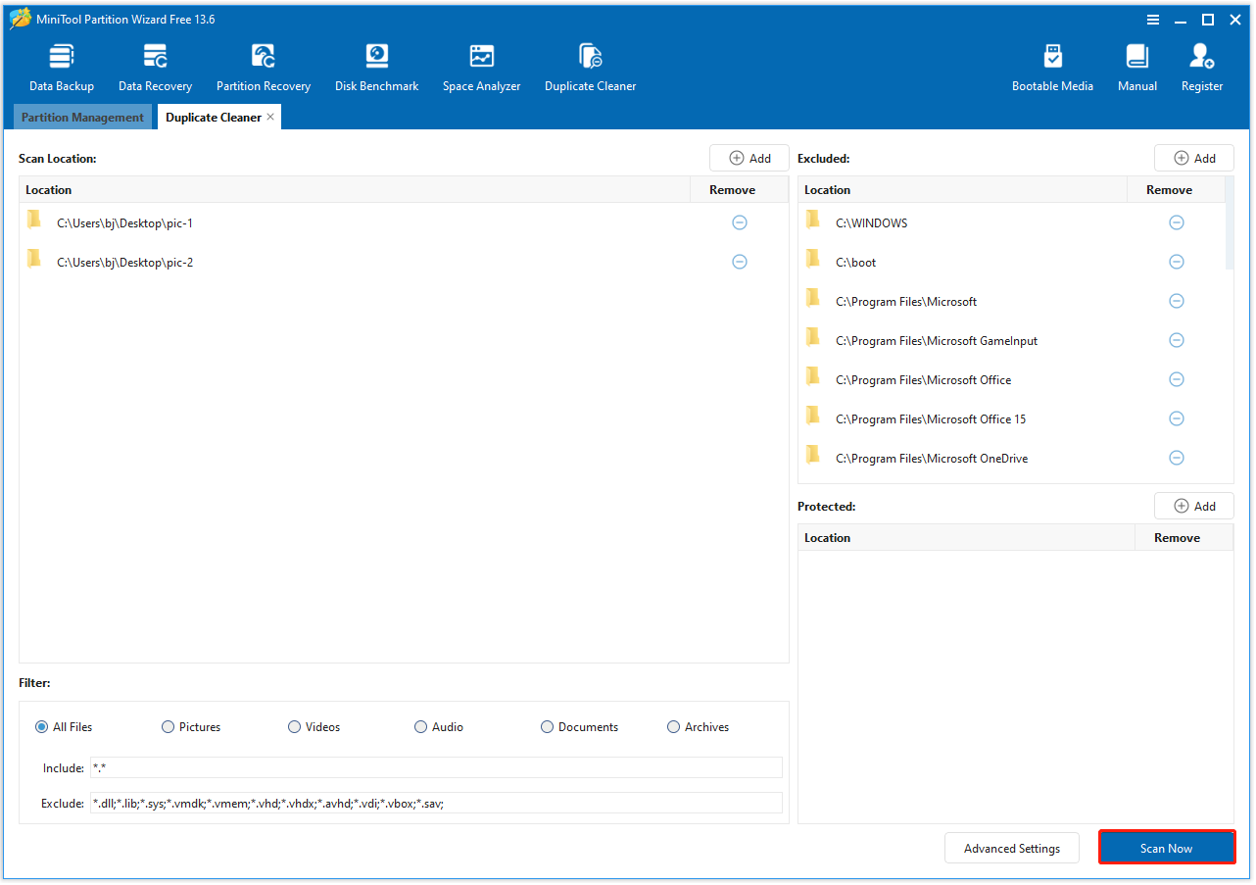Create Bootable Media
Viewport: 1256px width, 885px height.
click(x=1052, y=68)
